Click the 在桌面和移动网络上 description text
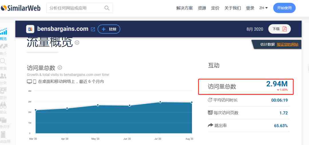This screenshot has height=145, width=309. pyautogui.click(x=71, y=82)
